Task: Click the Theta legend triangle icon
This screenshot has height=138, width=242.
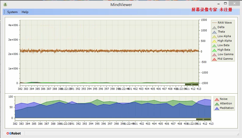Action: (214, 32)
